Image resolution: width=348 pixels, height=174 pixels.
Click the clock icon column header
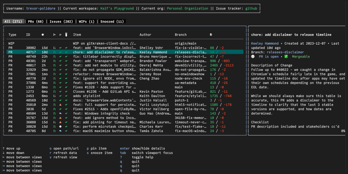point(43,35)
